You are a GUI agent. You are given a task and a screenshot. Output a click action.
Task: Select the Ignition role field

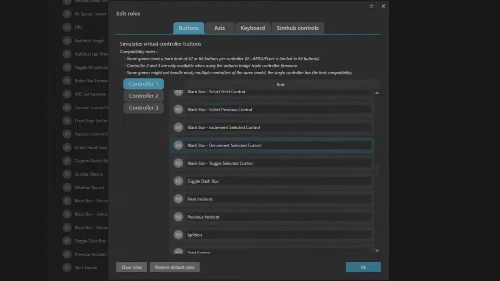[279, 235]
